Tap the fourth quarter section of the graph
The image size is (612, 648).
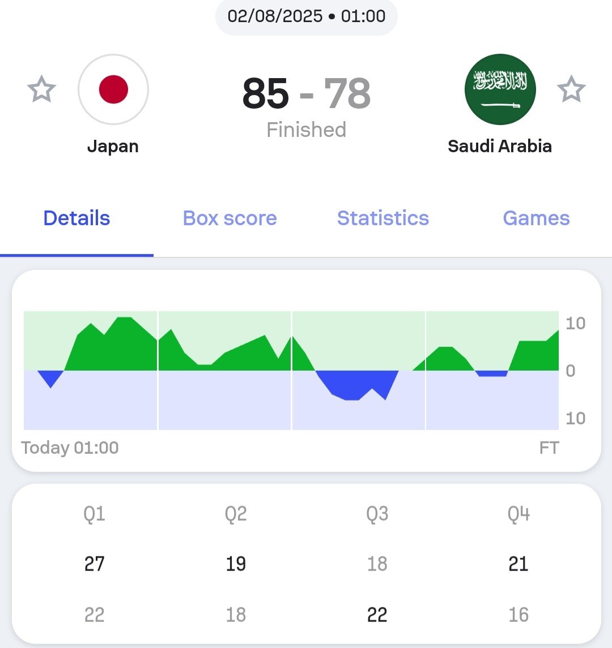492,371
